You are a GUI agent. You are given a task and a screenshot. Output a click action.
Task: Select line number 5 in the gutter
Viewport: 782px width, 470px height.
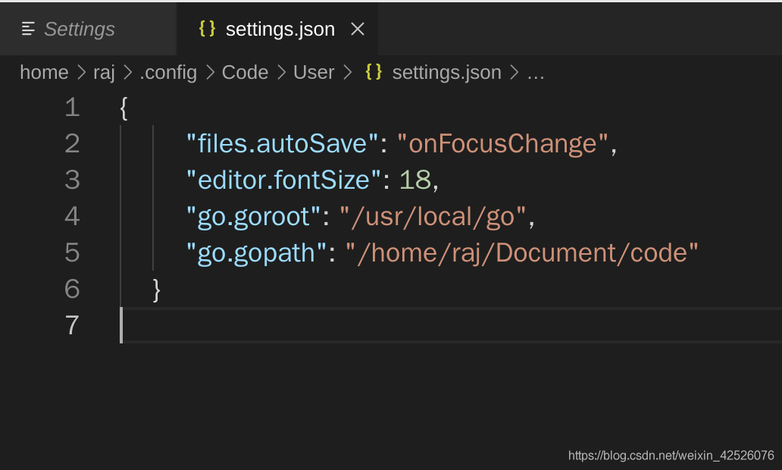[72, 252]
